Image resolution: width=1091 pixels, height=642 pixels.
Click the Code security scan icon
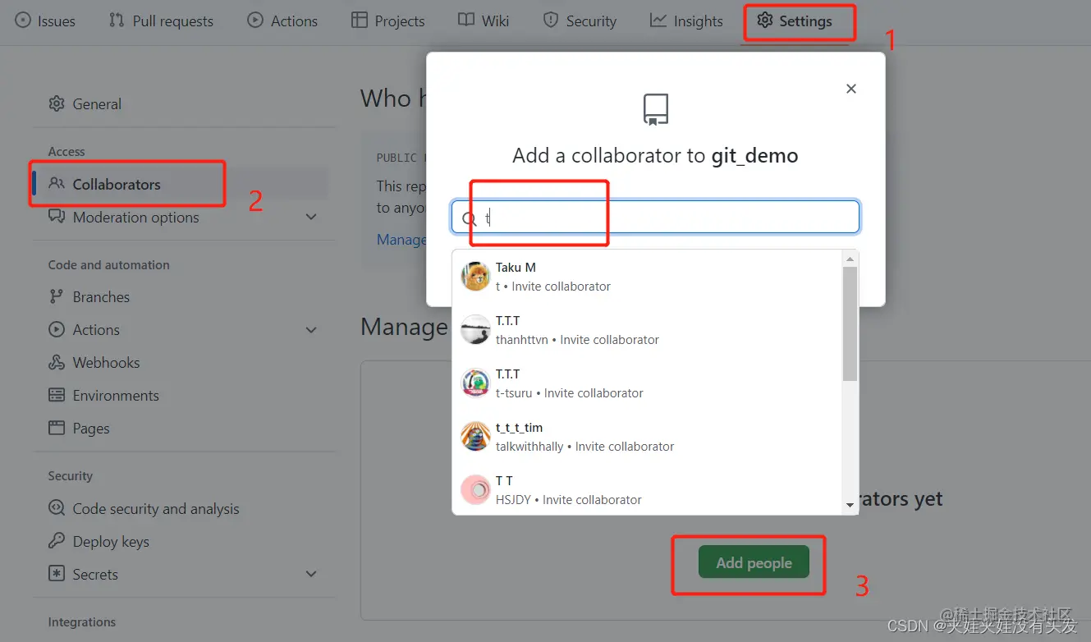pyautogui.click(x=57, y=508)
